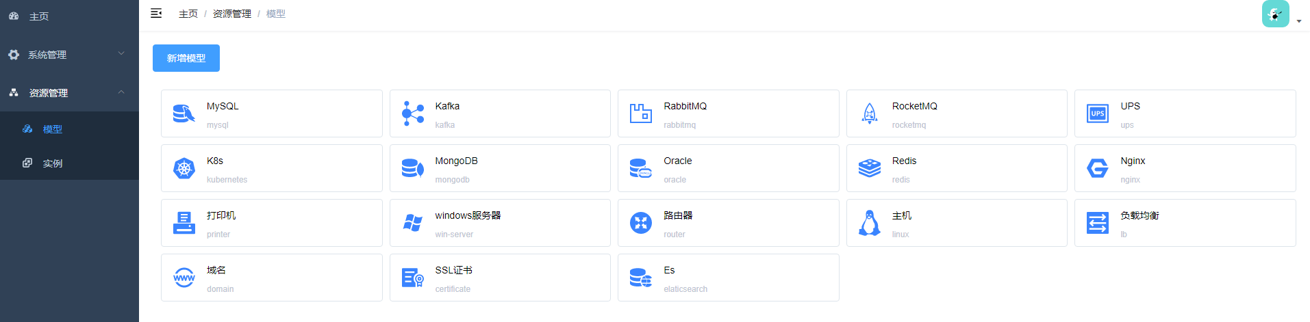Click the 路由器 card title
Image resolution: width=1310 pixels, height=322 pixels.
(x=678, y=215)
